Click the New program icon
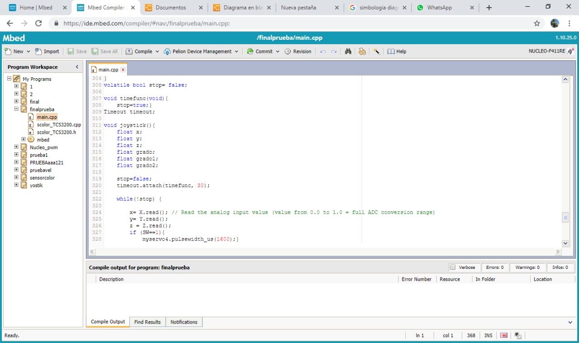Screen dimensions: 579x343 pos(8,52)
